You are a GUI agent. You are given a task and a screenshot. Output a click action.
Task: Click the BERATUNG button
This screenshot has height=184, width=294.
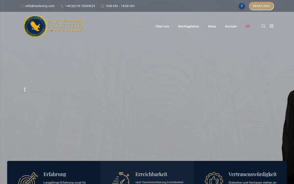click(261, 6)
